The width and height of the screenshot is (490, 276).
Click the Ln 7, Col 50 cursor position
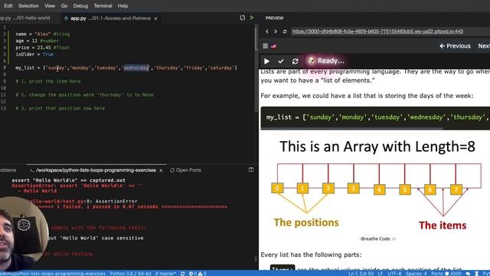(361, 274)
